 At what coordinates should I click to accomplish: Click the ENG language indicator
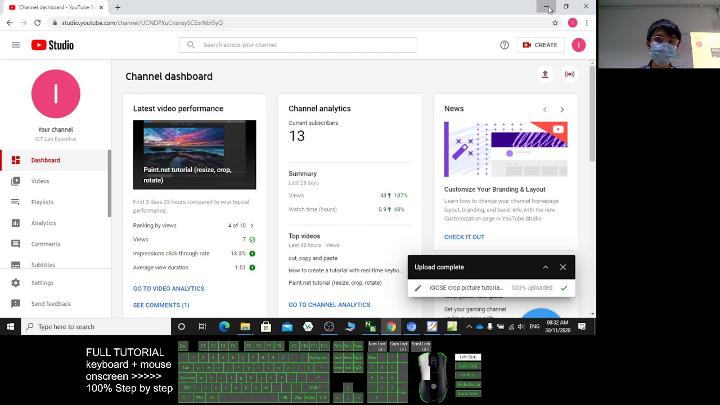(534, 327)
